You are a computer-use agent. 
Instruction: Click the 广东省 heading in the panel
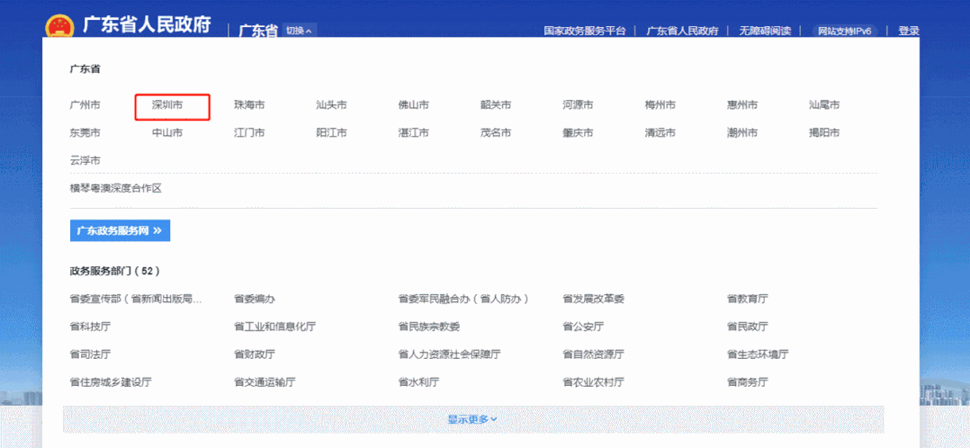[85, 68]
